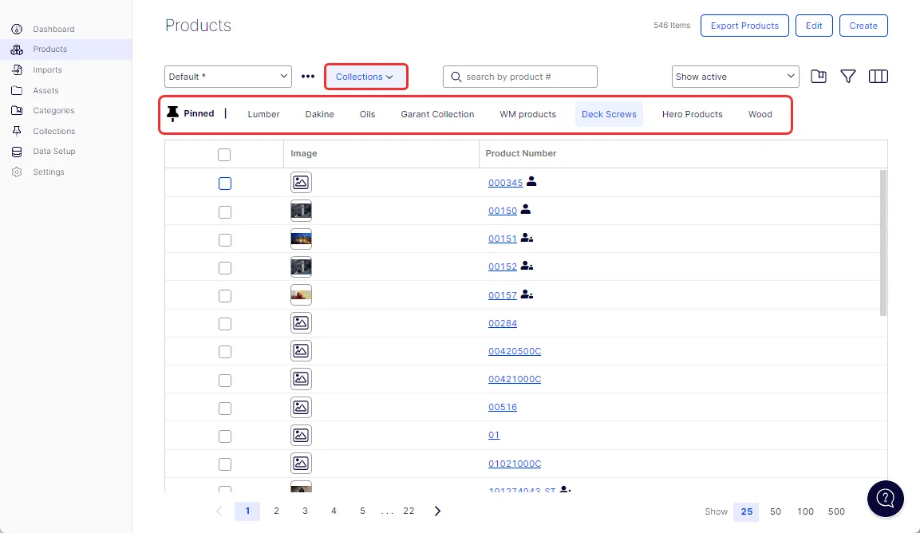The width and height of the screenshot is (920, 533).
Task: Check the box for product 00420500C
Action: (225, 352)
